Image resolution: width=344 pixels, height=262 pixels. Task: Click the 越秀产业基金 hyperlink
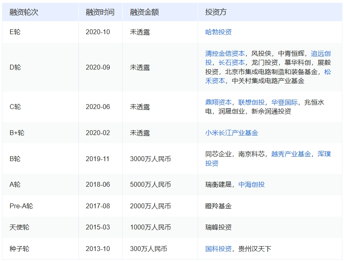(290, 154)
